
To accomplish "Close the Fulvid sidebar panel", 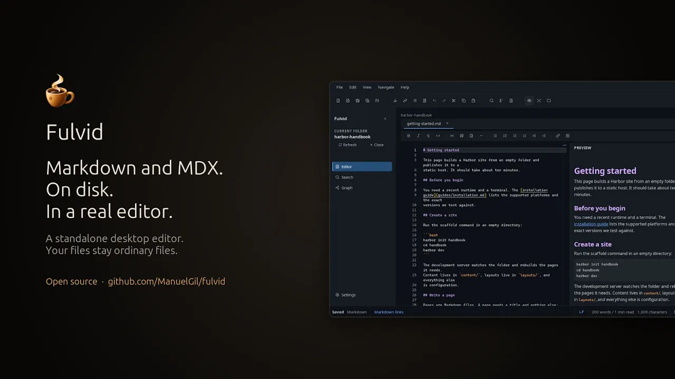I will point(385,119).
